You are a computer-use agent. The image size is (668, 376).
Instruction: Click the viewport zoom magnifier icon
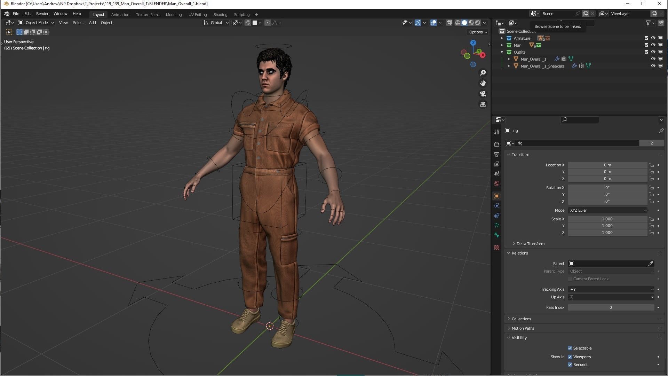click(x=483, y=73)
